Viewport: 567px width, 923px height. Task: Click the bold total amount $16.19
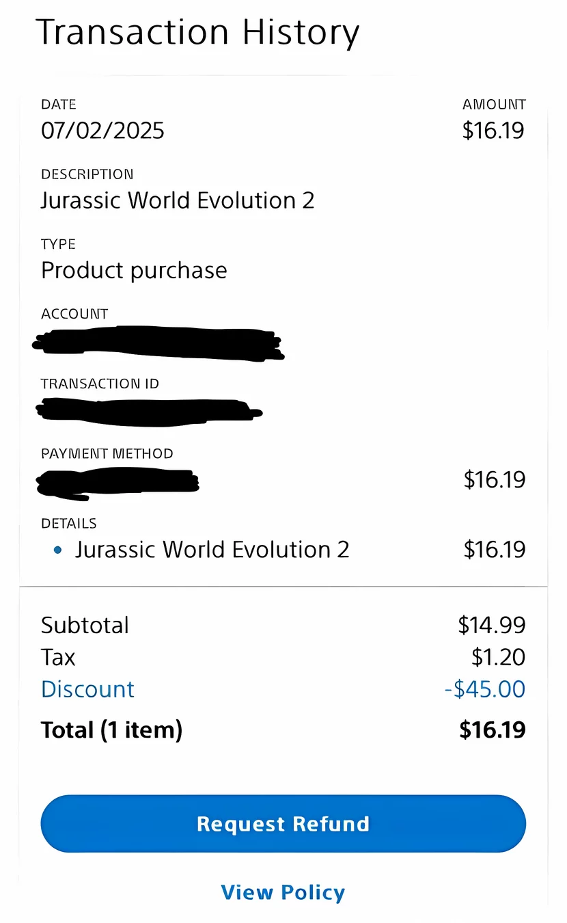point(492,730)
